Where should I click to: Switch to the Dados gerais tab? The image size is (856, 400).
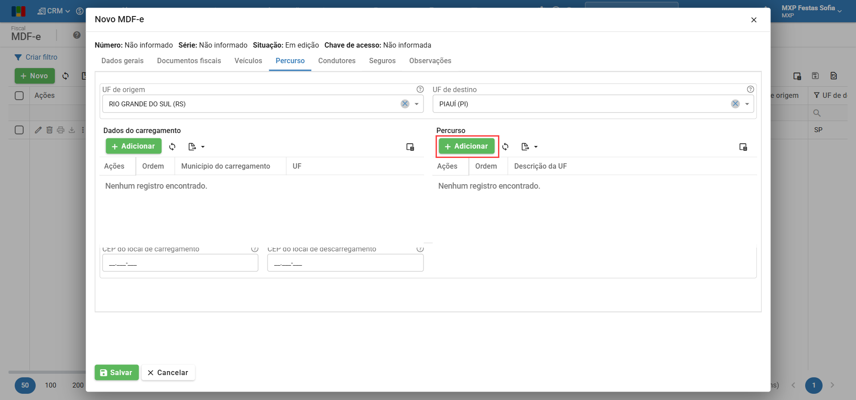click(123, 61)
